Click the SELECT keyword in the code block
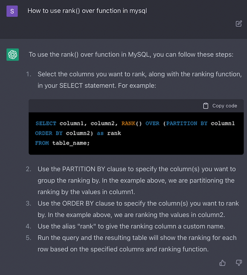This screenshot has height=275, width=247. (46, 123)
